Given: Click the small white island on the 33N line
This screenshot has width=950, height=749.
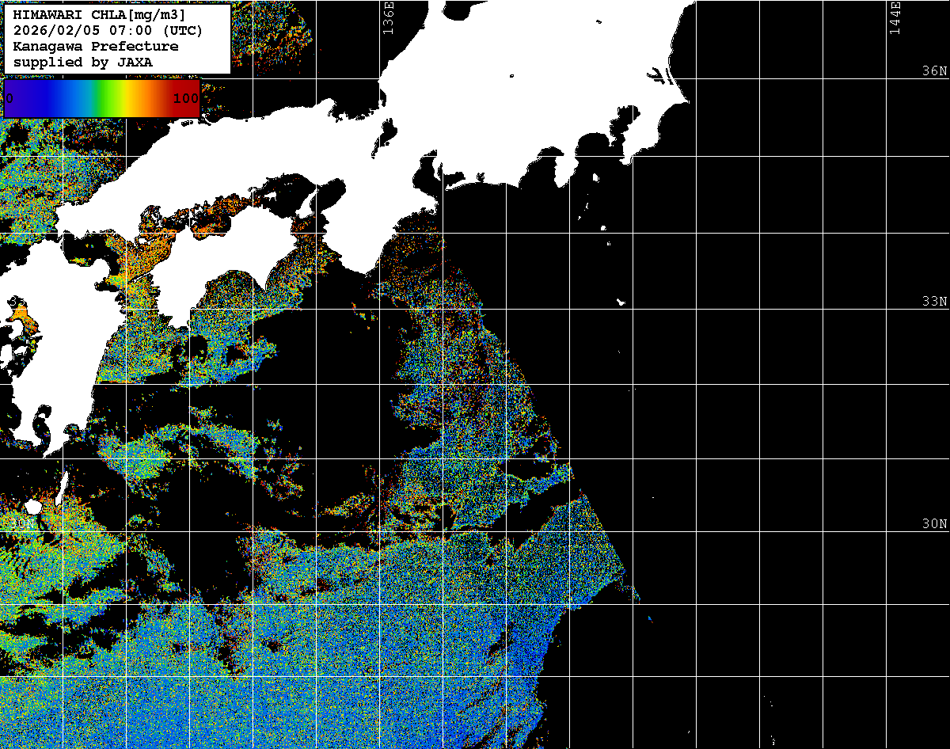Looking at the screenshot, I should (621, 302).
